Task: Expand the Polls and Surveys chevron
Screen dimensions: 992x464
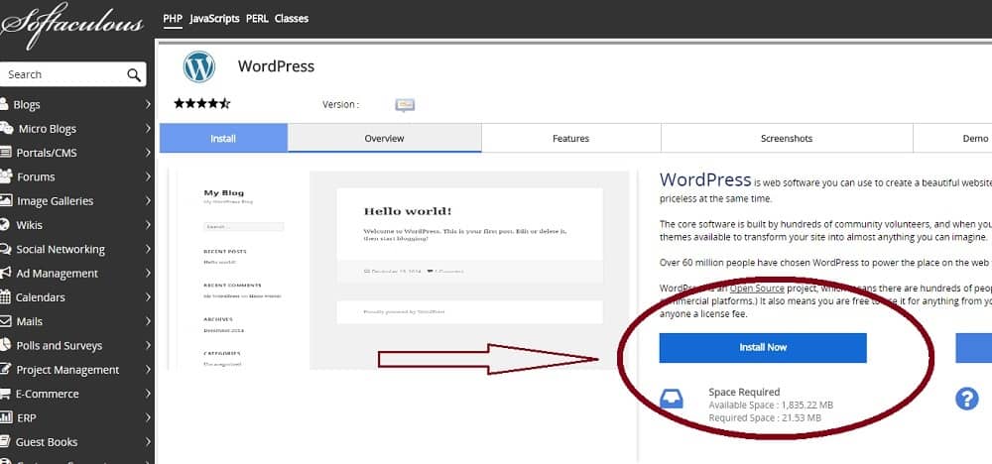Action: pos(148,345)
